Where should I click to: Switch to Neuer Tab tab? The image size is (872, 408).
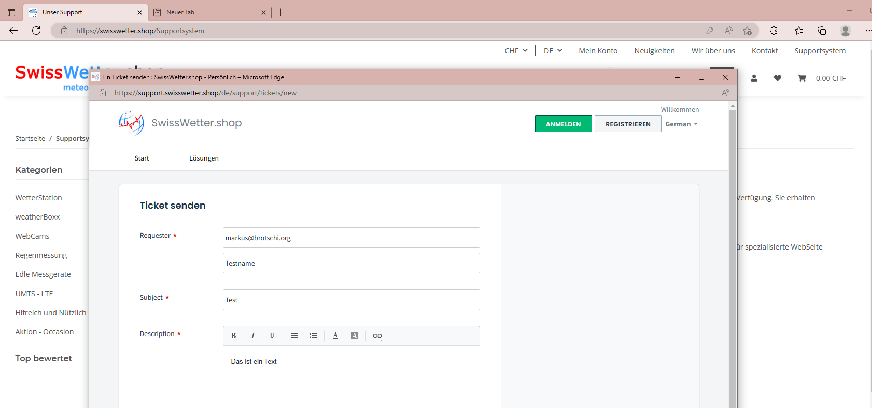pos(210,12)
